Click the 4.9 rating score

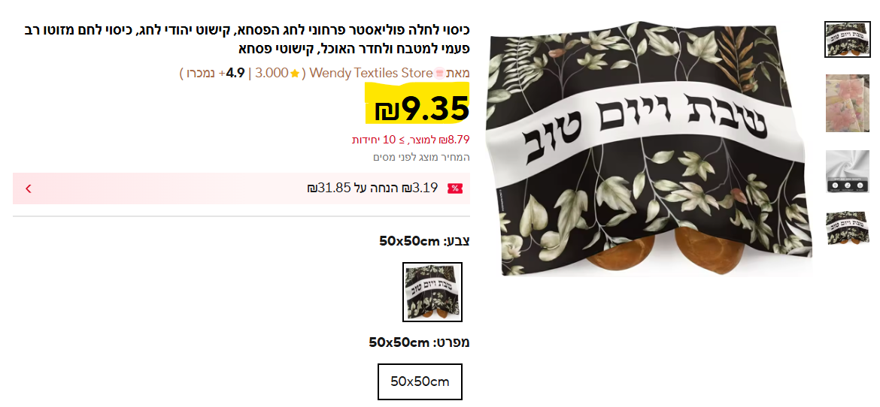point(235,73)
